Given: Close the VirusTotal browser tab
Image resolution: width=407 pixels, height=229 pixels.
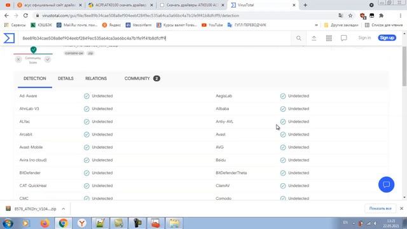Looking at the screenshot, I should pos(294,5).
